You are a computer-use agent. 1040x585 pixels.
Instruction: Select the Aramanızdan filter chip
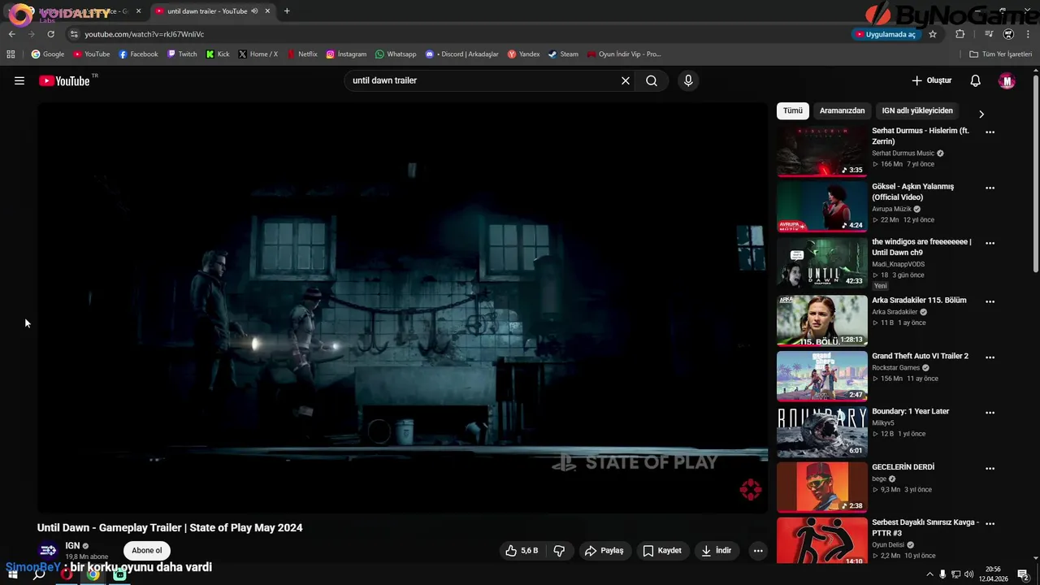click(x=842, y=110)
